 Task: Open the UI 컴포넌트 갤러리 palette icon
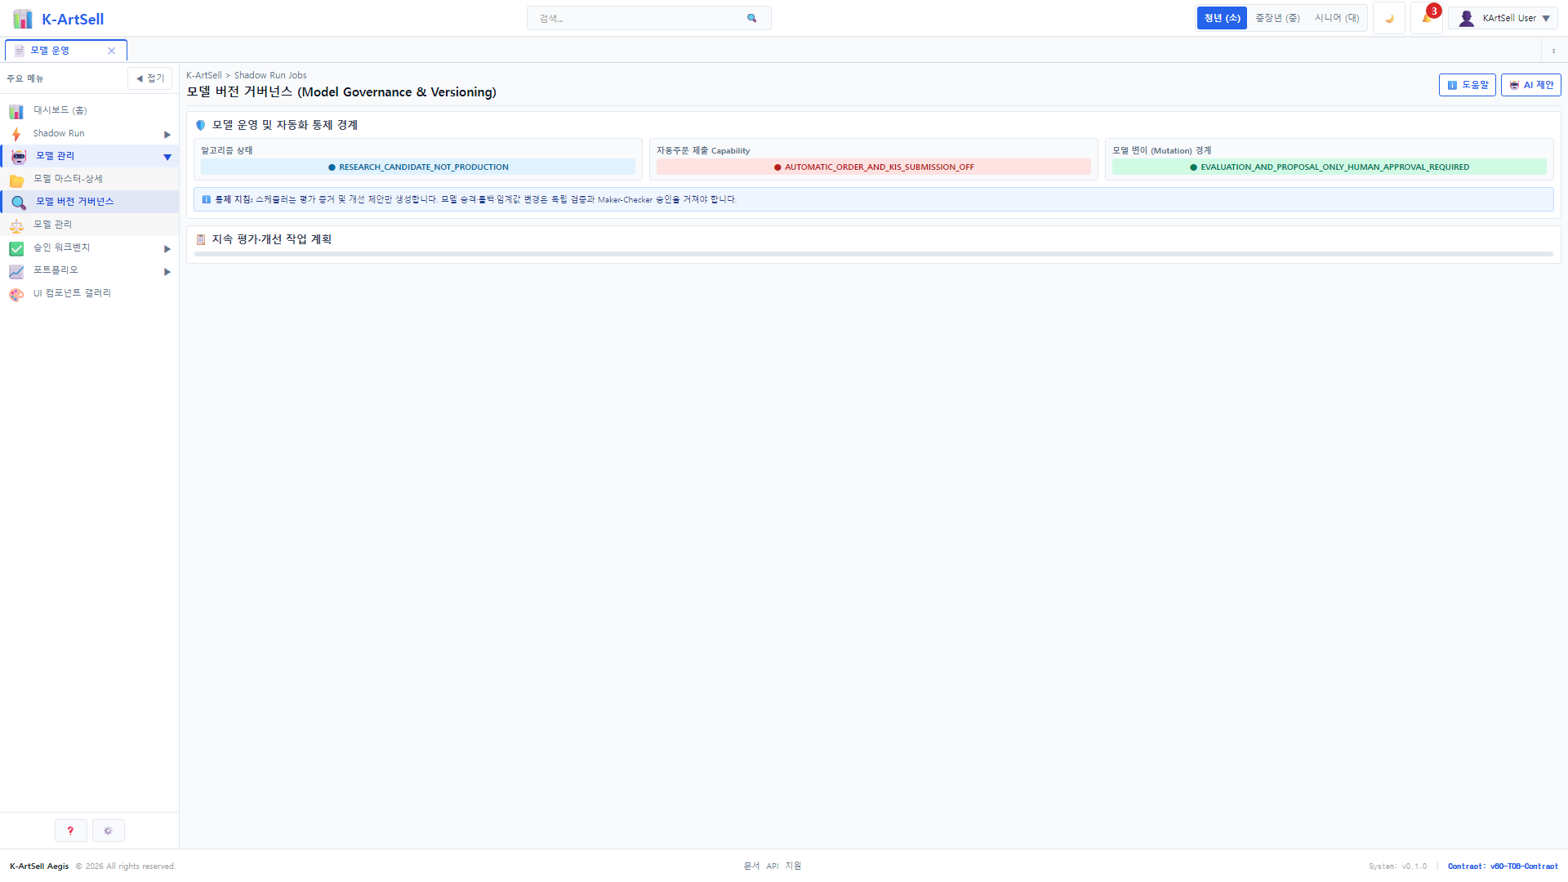pyautogui.click(x=16, y=294)
